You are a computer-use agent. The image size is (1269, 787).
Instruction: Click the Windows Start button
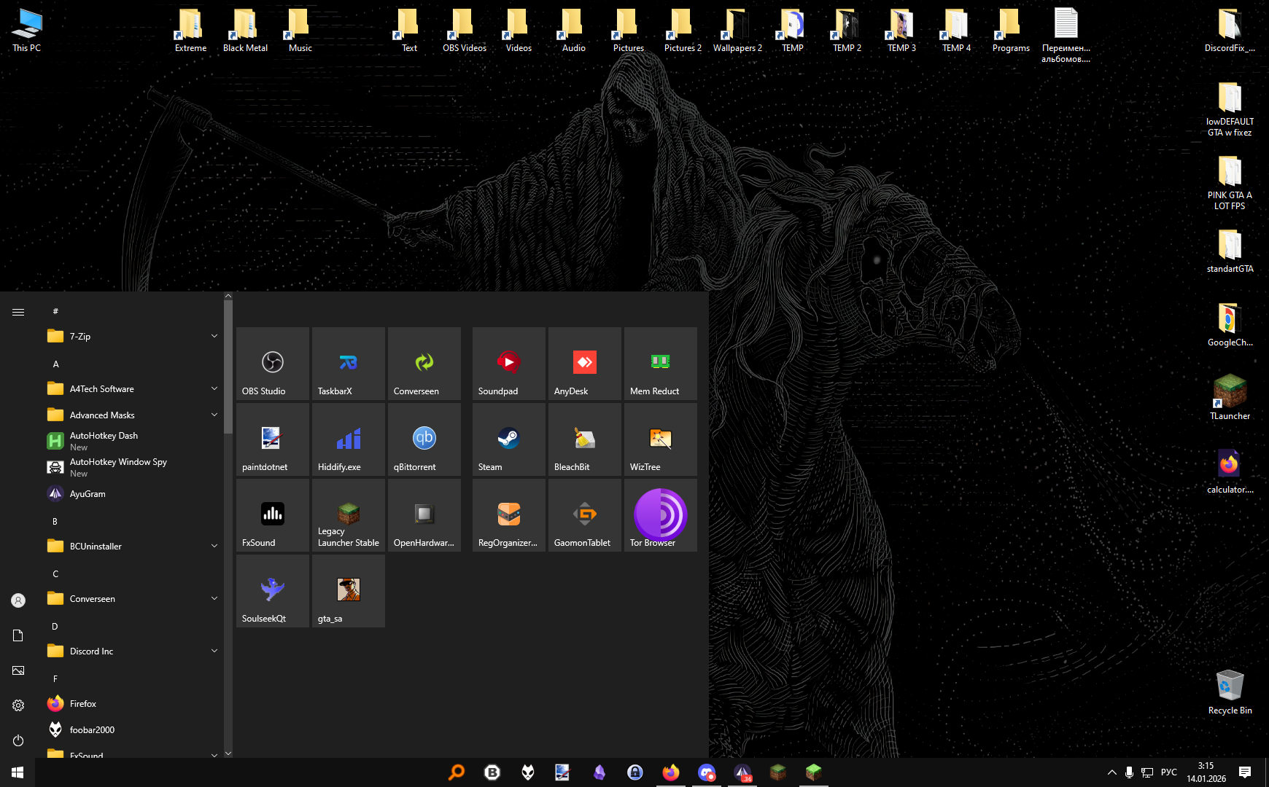tap(18, 772)
